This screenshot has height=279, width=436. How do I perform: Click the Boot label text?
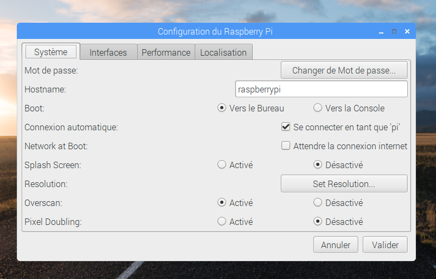coord(35,108)
